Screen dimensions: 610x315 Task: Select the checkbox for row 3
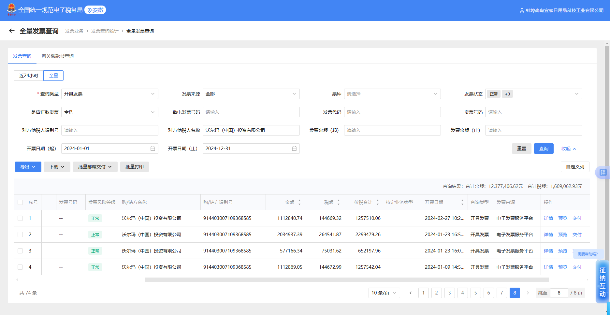(20, 251)
